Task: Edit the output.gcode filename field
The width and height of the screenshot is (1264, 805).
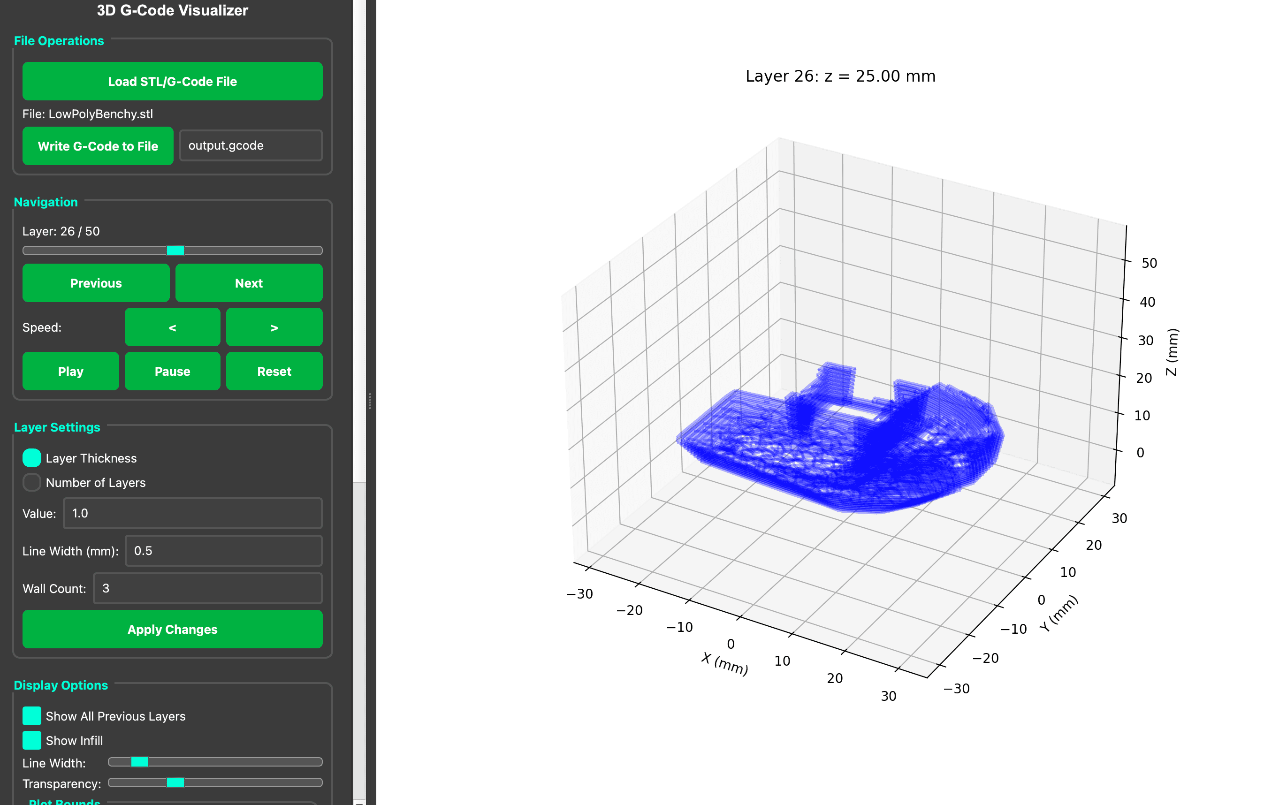Action: tap(251, 145)
